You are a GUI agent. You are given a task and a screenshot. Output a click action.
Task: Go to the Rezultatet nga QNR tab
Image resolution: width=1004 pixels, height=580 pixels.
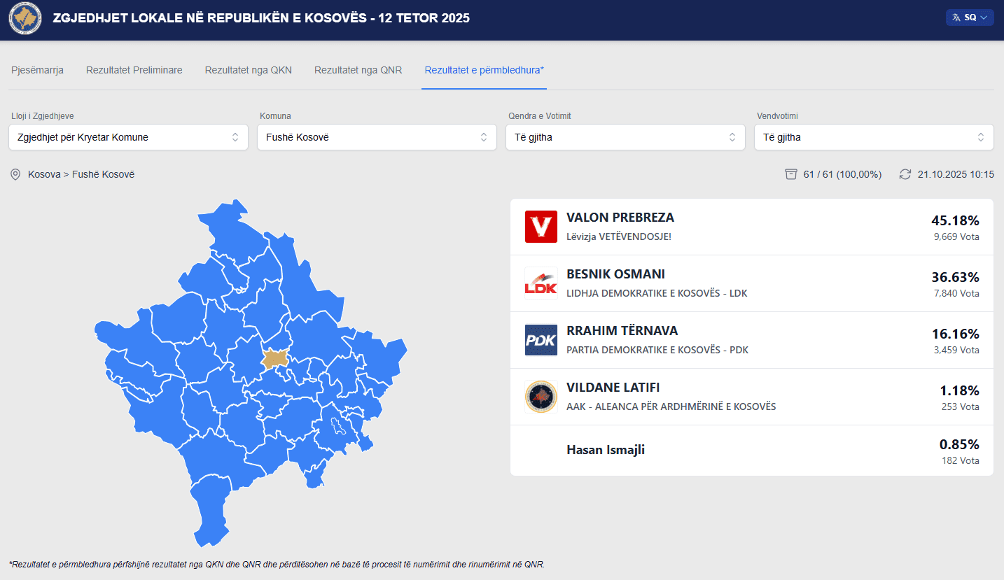tap(358, 70)
